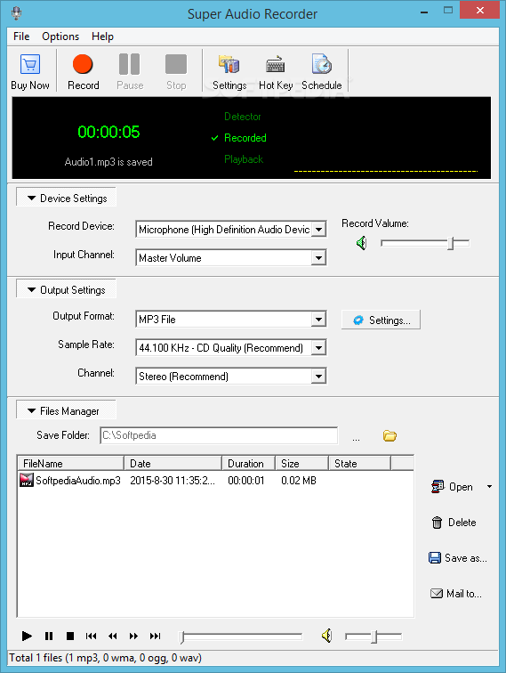Open the Sample Rate dropdown
This screenshot has width=506, height=673.
coord(318,348)
